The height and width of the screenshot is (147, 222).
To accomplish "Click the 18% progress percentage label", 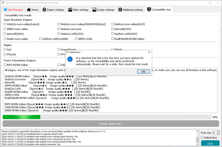I will (215, 117).
